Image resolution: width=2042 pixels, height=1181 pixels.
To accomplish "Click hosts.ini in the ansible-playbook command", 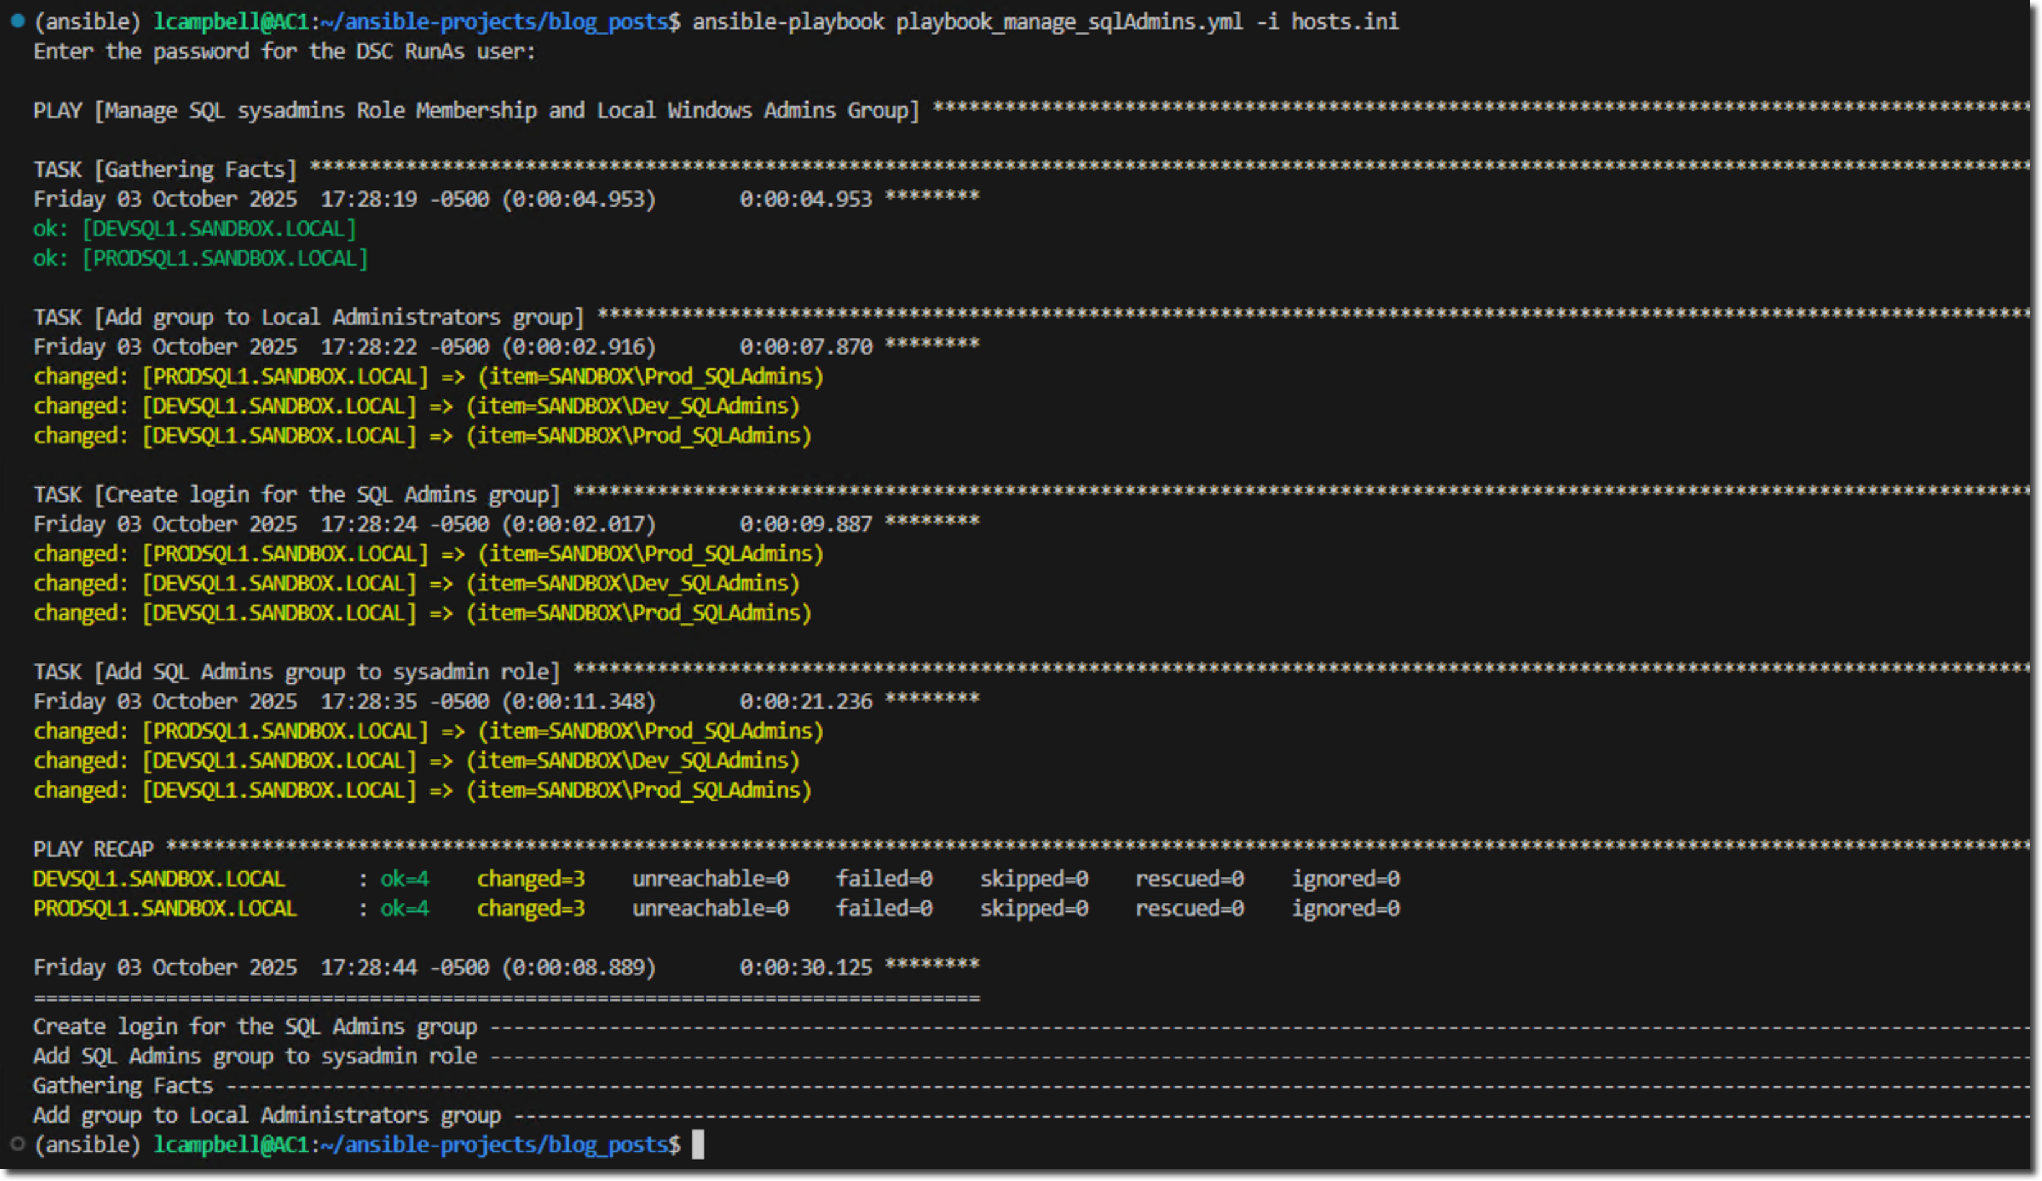I will [1345, 22].
